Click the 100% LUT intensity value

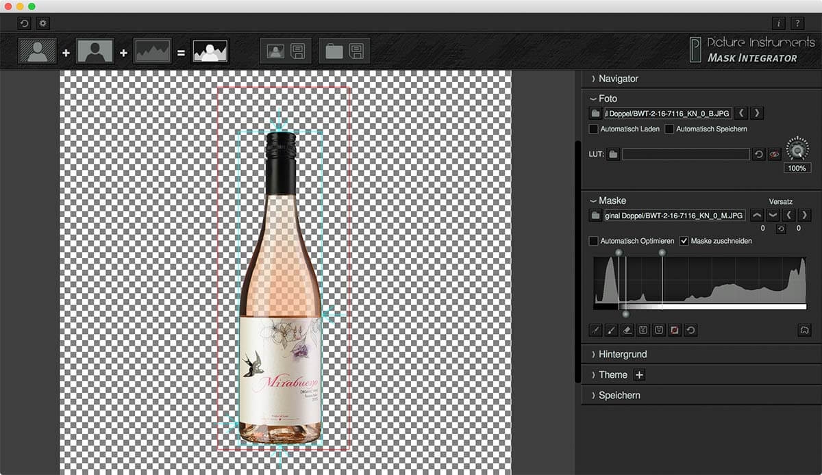797,168
